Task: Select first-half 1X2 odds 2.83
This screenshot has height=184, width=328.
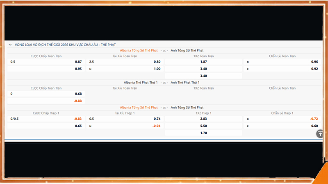Action: [x=203, y=119]
